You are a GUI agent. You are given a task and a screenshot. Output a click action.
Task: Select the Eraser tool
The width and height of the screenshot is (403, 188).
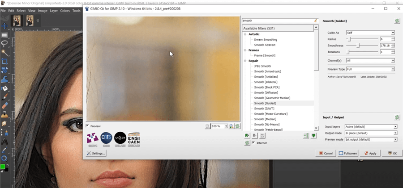click(4, 106)
